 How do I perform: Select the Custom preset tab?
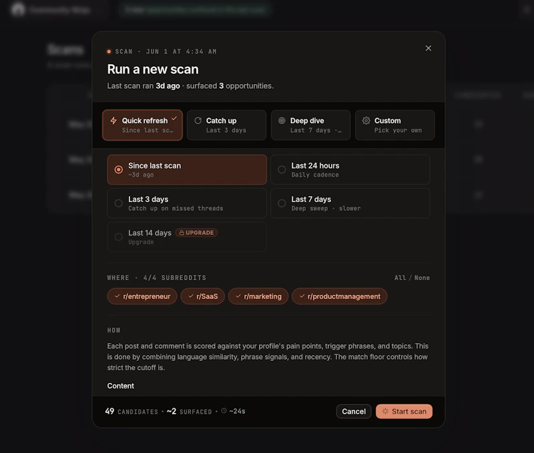[394, 125]
